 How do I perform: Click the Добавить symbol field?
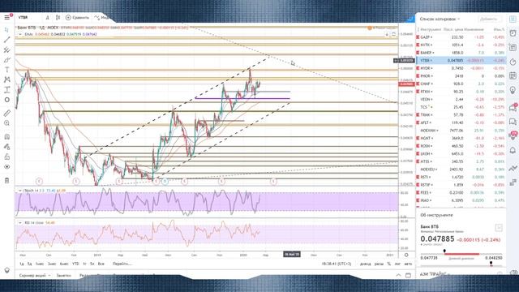(489, 19)
